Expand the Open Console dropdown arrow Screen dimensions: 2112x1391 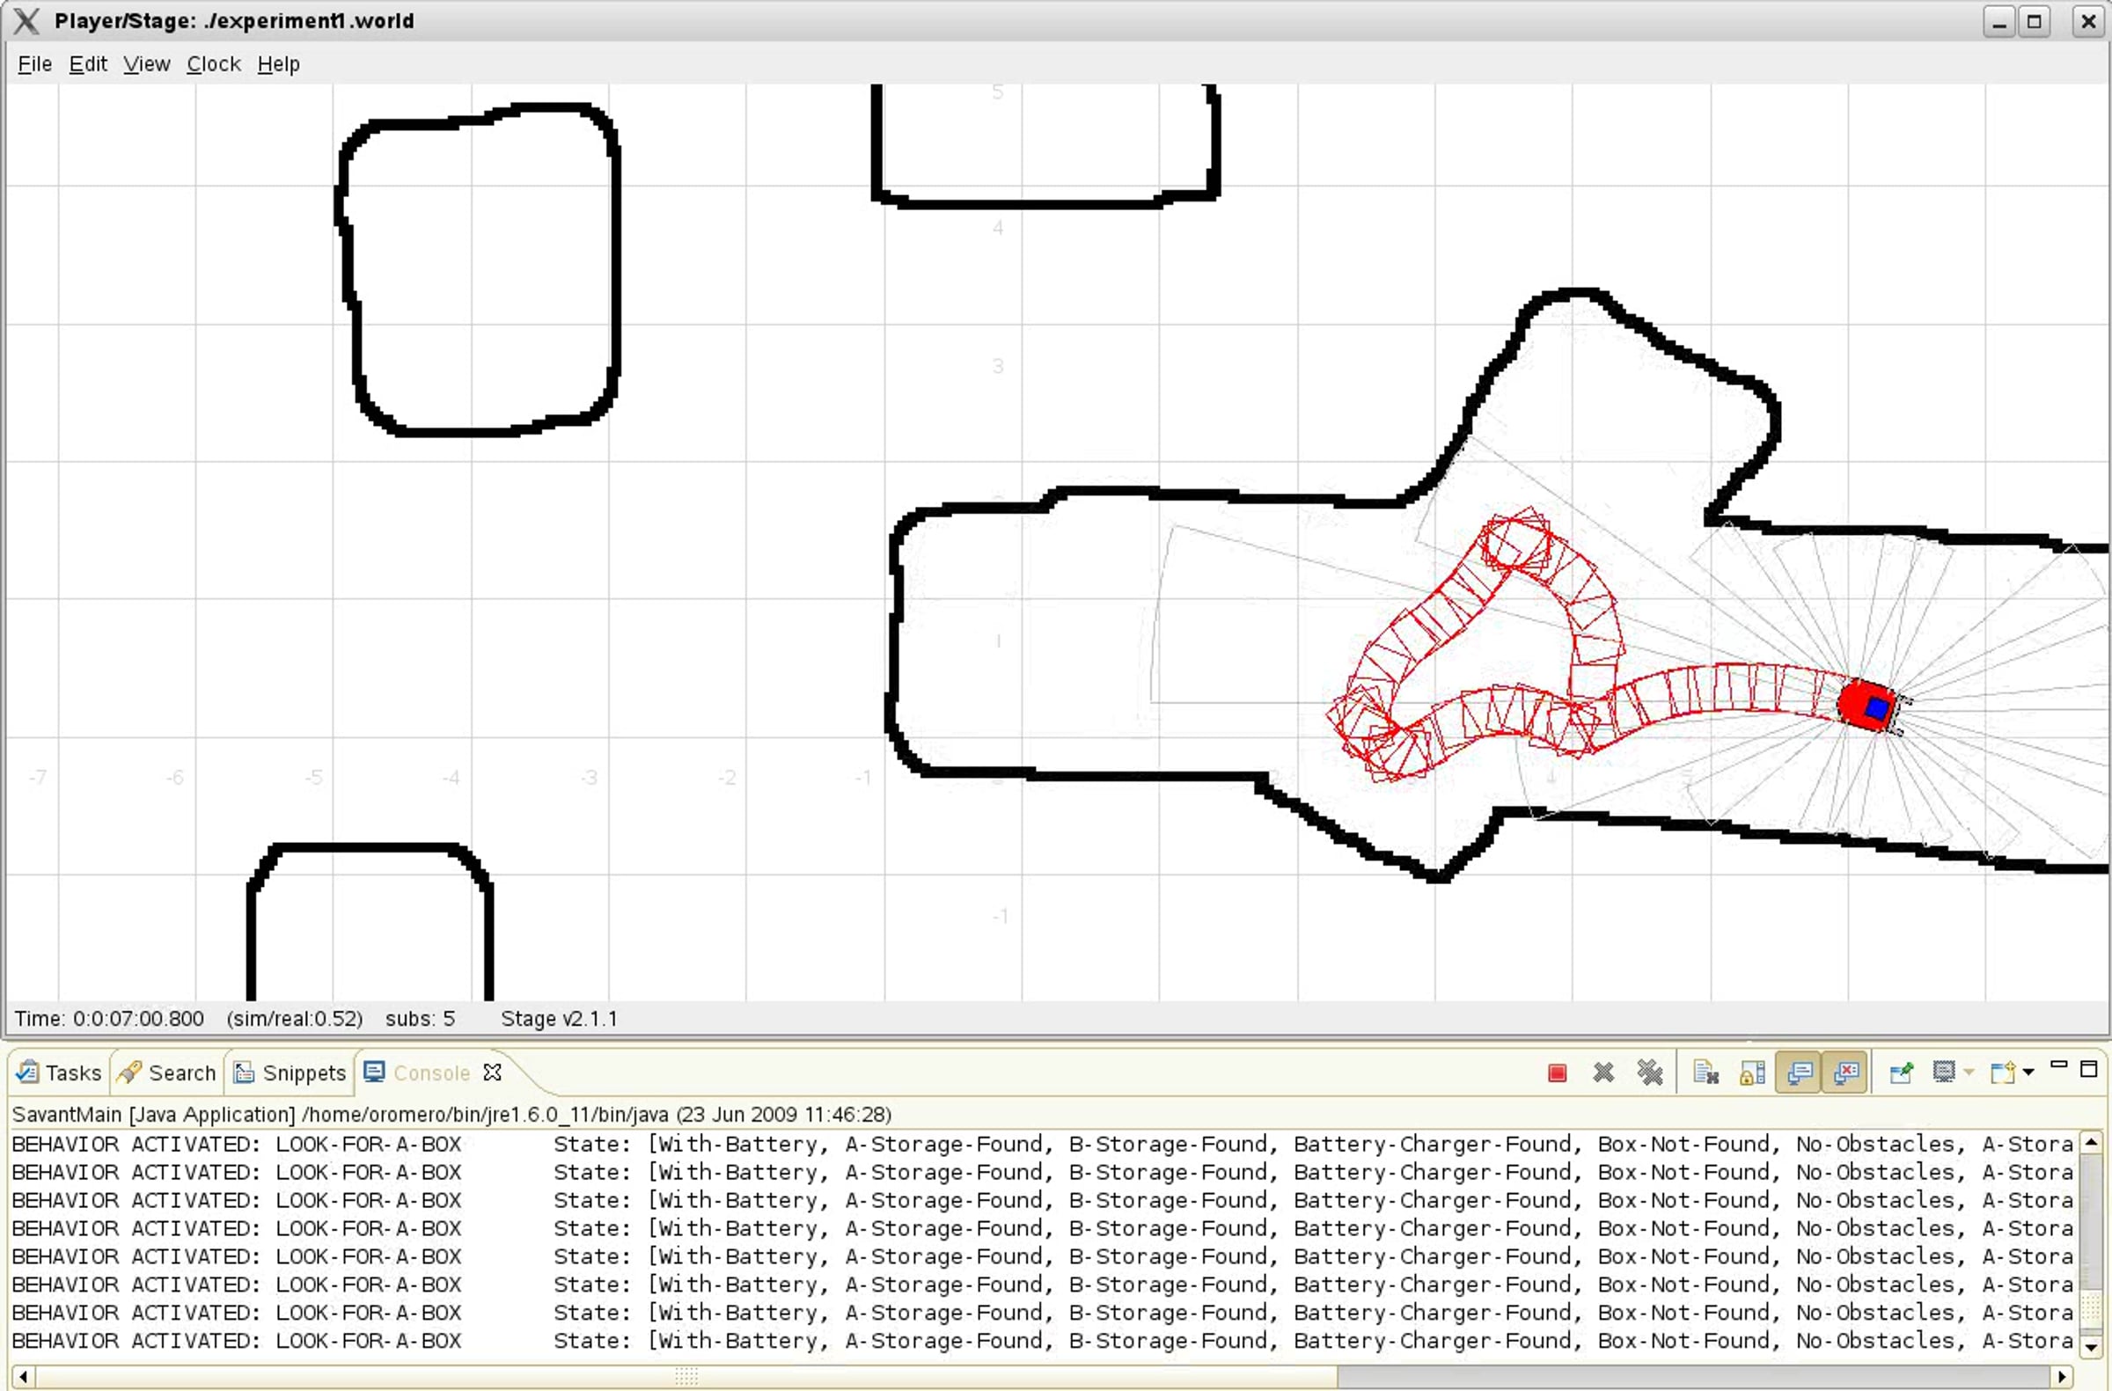[x=2028, y=1073]
